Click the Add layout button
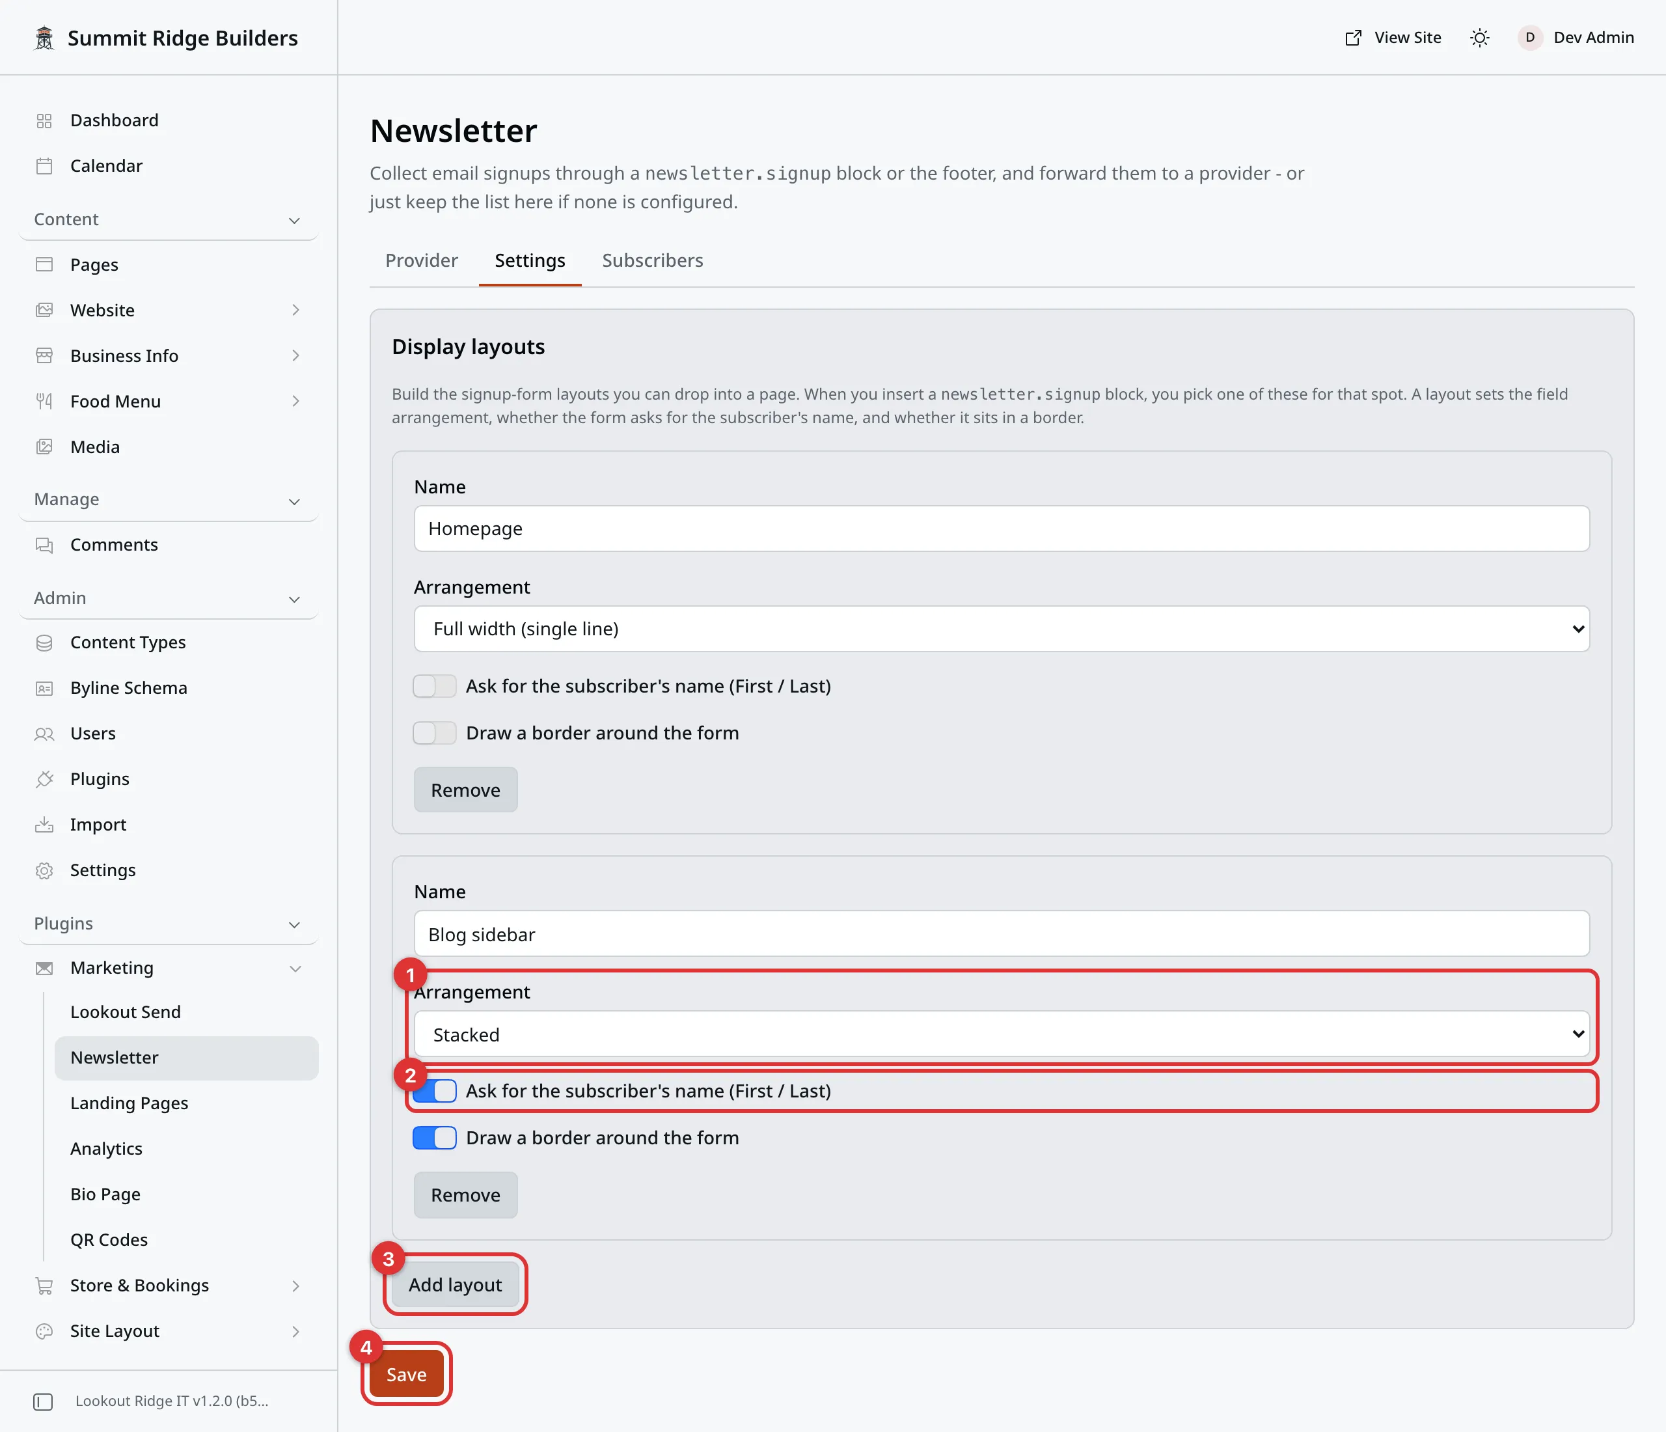The height and width of the screenshot is (1432, 1666). (455, 1285)
